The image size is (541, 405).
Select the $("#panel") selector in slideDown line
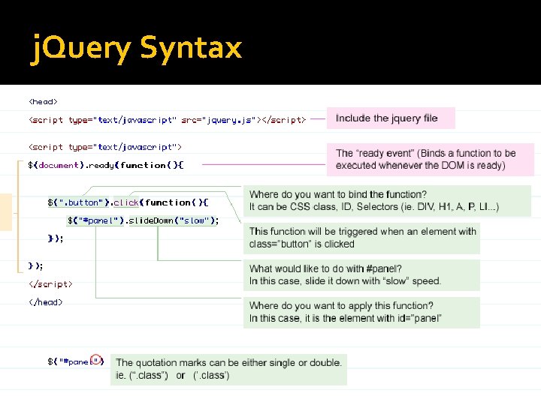(95, 220)
